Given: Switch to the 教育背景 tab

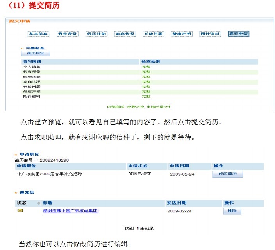Looking at the screenshot, I should click(x=67, y=34).
